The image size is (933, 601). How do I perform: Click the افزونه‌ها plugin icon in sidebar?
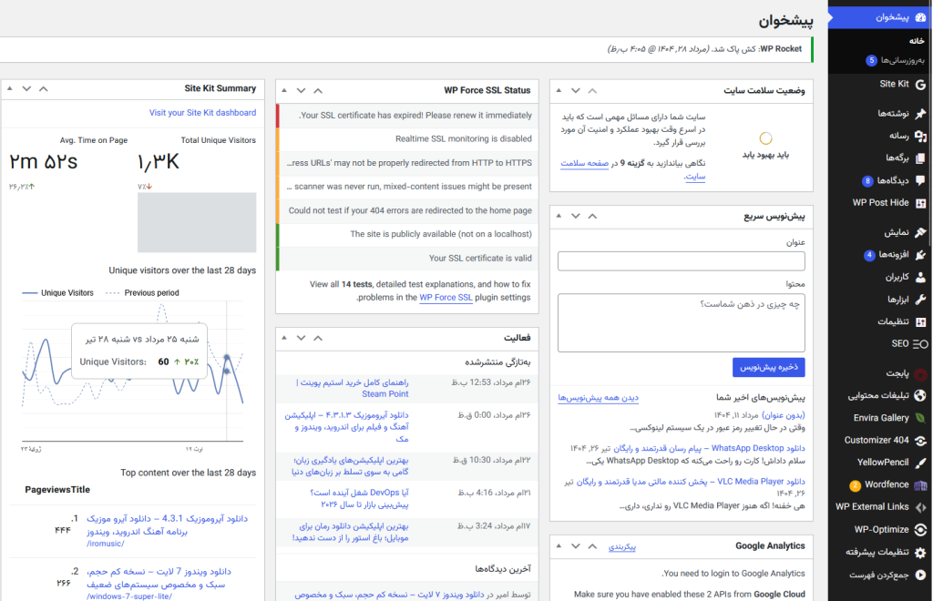tap(918, 253)
